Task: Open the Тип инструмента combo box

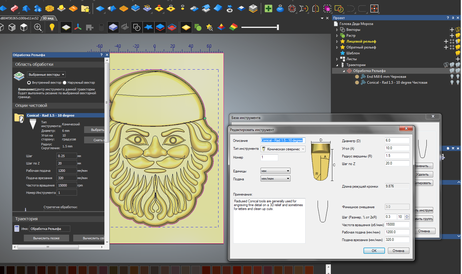Action: pos(283,149)
